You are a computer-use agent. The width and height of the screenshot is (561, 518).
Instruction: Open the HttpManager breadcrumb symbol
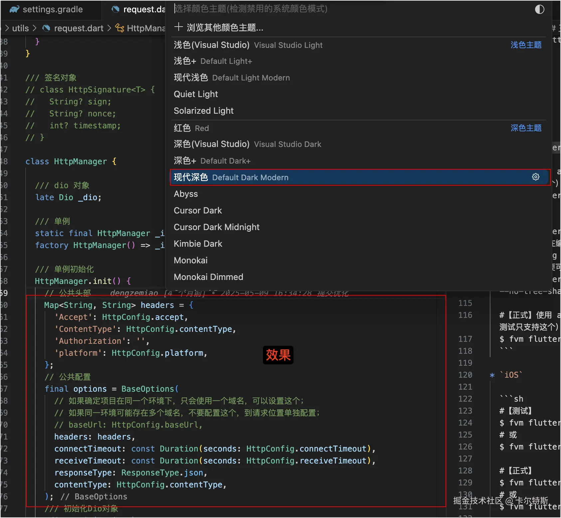coord(146,28)
